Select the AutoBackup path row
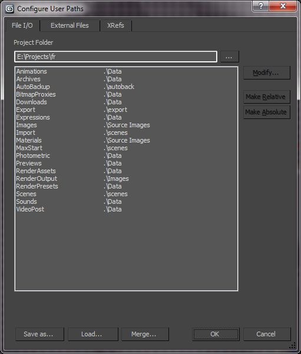The width and height of the screenshot is (301, 354). (126, 87)
